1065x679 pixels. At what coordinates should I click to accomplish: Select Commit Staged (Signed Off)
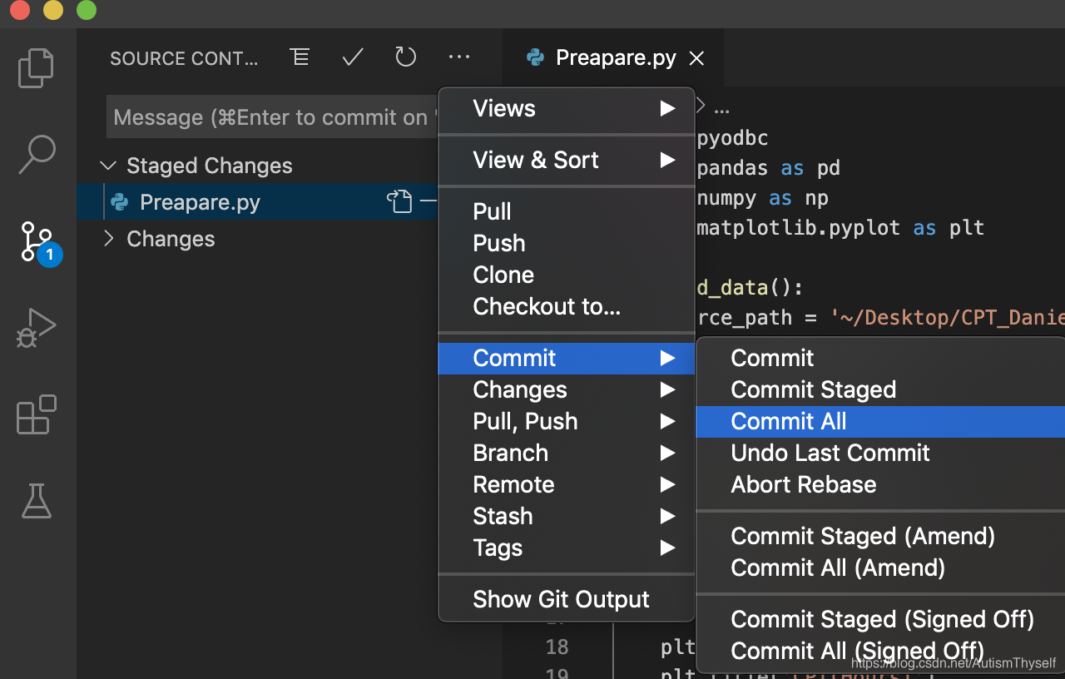880,620
